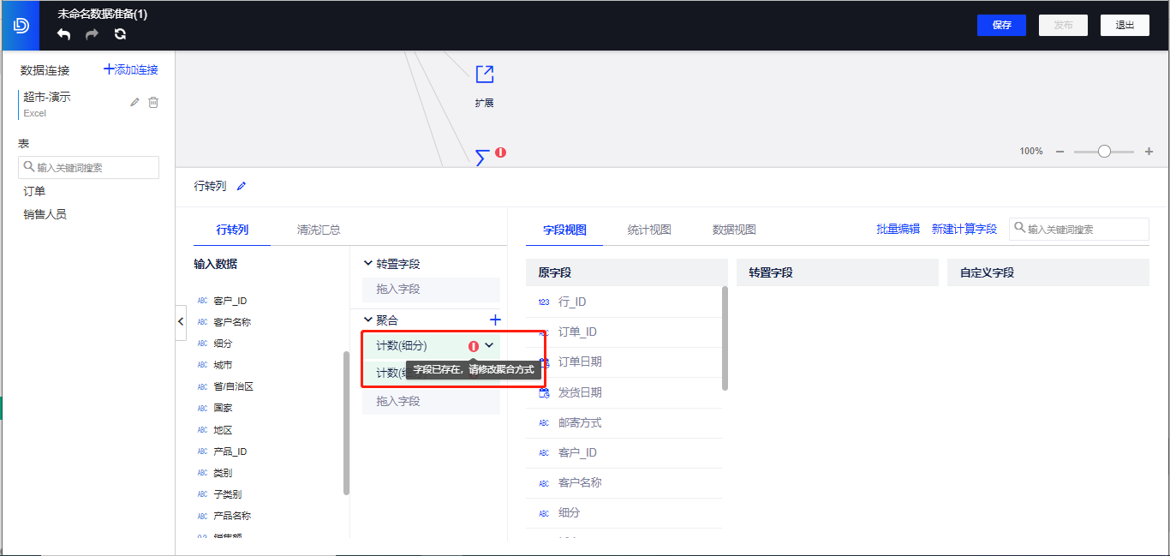This screenshot has width=1170, height=556.
Task: Select the 扩展 node icon on canvas
Action: (x=484, y=75)
